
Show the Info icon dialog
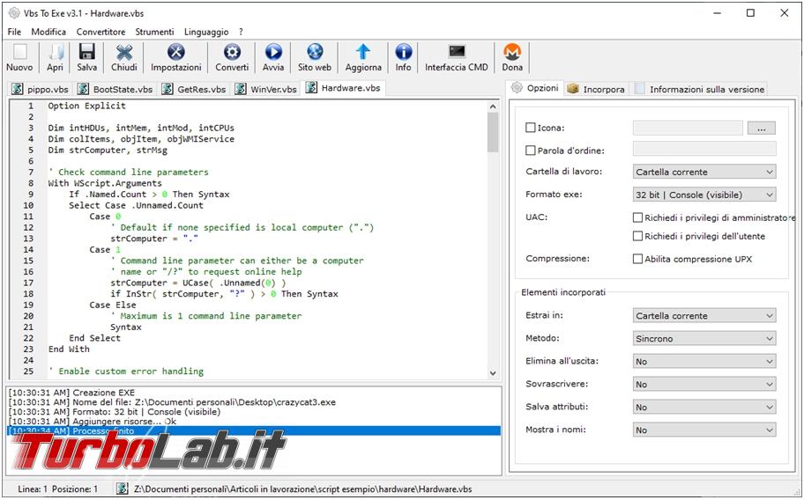tap(404, 52)
